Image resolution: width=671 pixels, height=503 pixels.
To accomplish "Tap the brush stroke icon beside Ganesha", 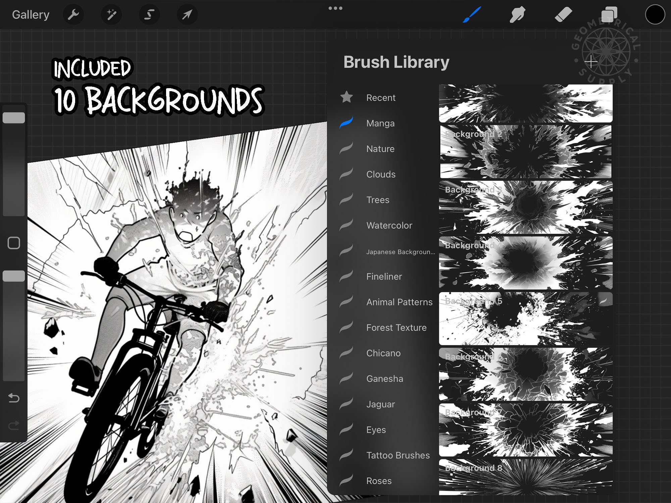I will click(346, 378).
